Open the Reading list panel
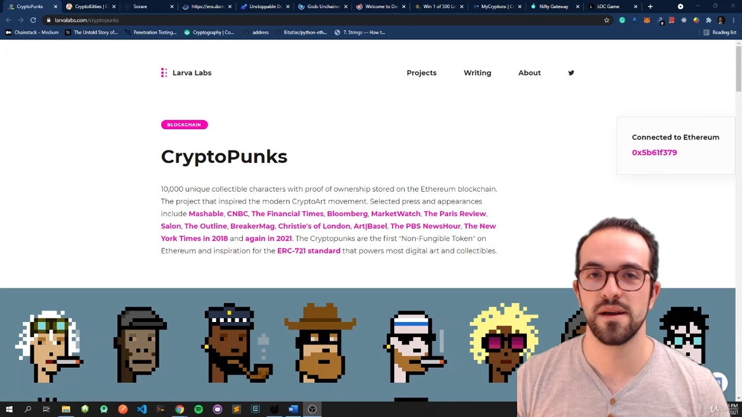 tap(719, 32)
